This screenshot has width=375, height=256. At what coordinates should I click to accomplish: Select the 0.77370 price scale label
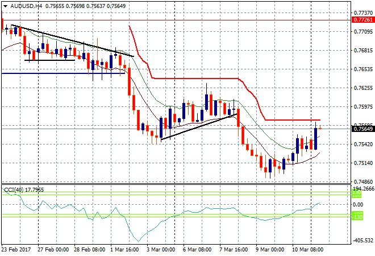363,13
